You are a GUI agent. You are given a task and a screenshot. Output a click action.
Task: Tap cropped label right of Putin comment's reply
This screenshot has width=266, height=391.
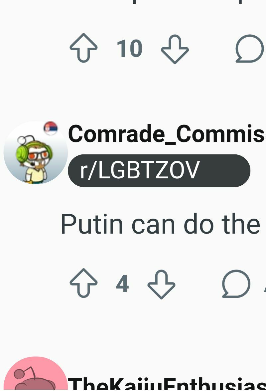(265, 284)
